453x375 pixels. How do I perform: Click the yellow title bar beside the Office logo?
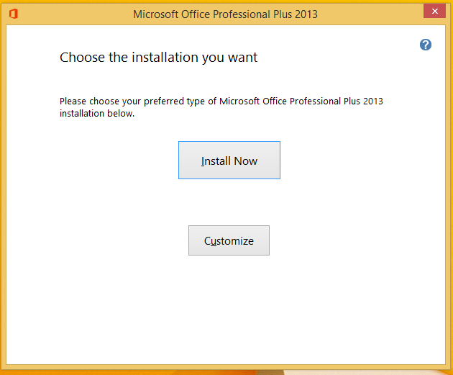coord(72,14)
